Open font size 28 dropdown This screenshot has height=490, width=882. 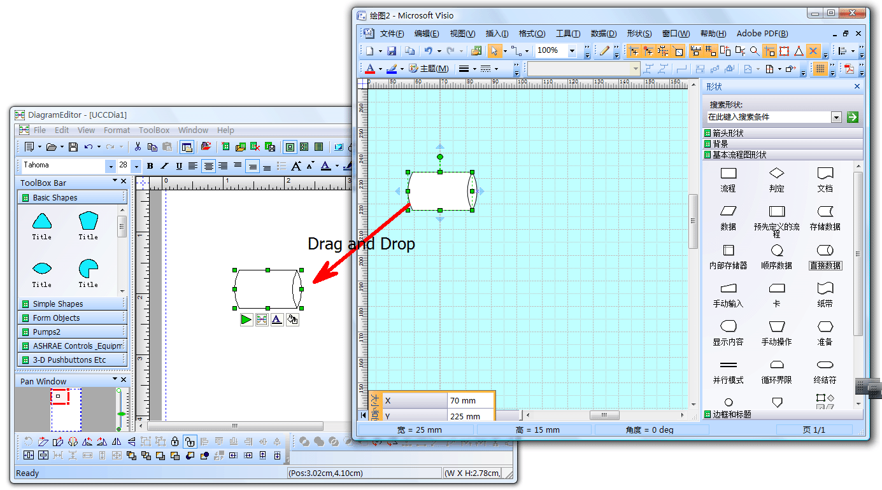pyautogui.click(x=136, y=166)
